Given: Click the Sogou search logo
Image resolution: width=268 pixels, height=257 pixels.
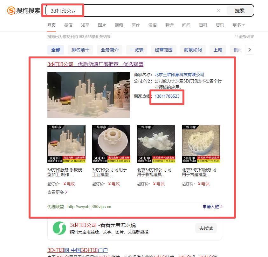Looking at the screenshot, I should 24,10.
